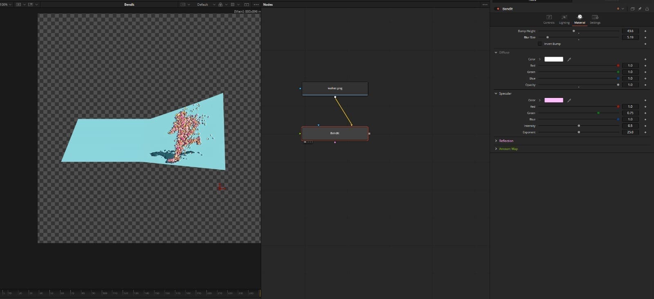Toggle split dual-viewer layout icon
The height and width of the screenshot is (299, 654).
(x=246, y=4)
